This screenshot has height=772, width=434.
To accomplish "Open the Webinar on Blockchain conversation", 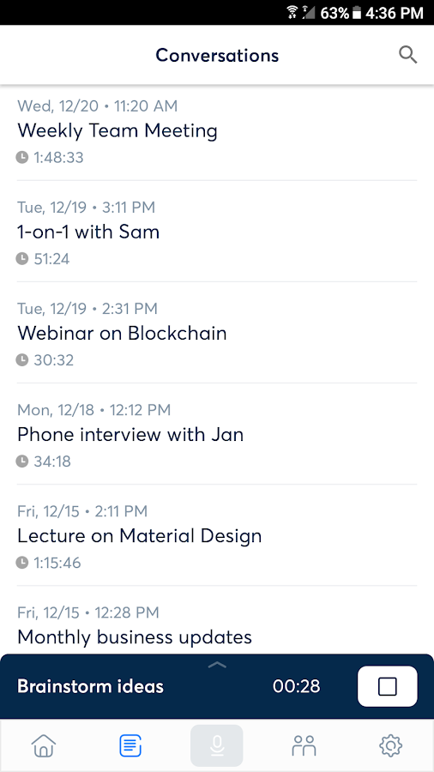I will [217, 333].
